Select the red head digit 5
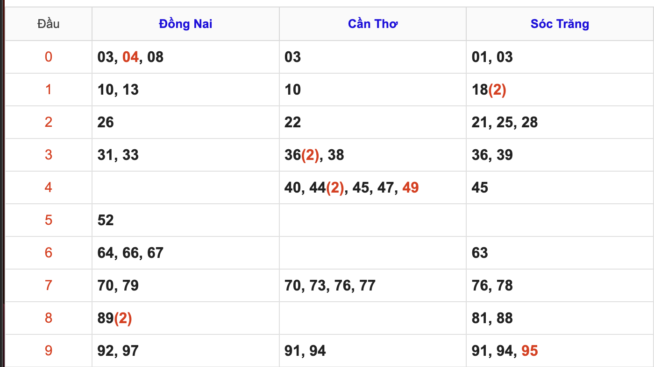Viewport: 654px width, 367px height. click(49, 220)
